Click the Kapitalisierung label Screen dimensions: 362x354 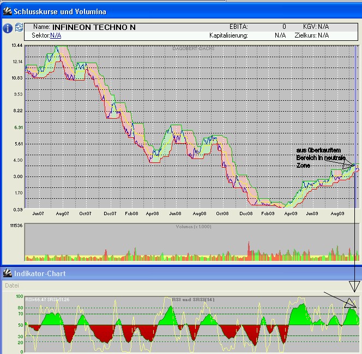pos(228,35)
